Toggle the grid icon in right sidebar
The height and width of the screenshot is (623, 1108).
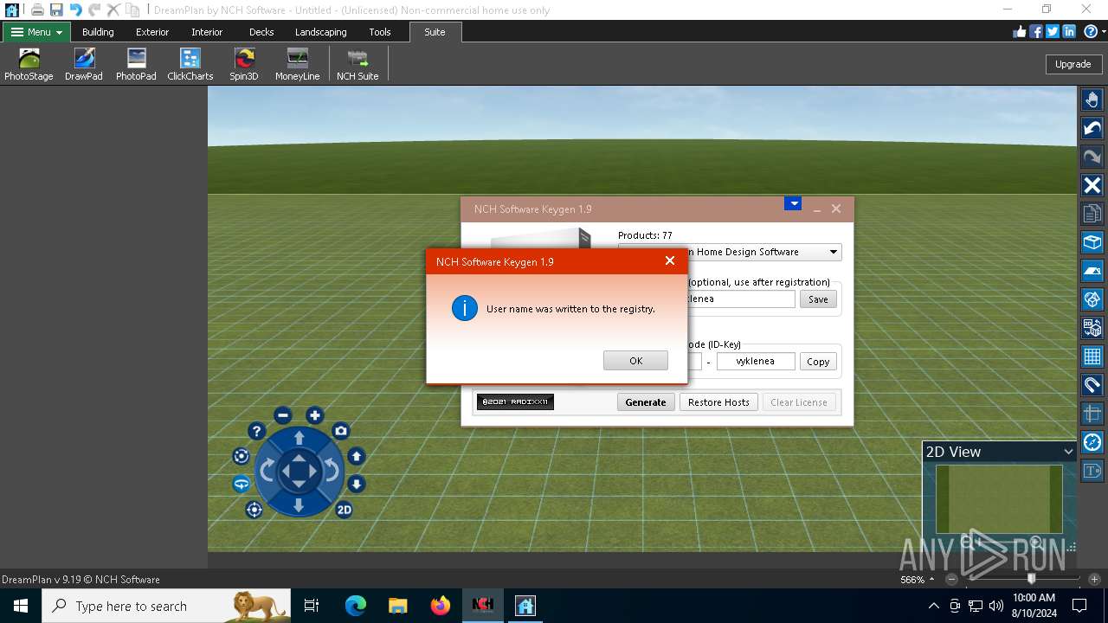pyautogui.click(x=1092, y=356)
